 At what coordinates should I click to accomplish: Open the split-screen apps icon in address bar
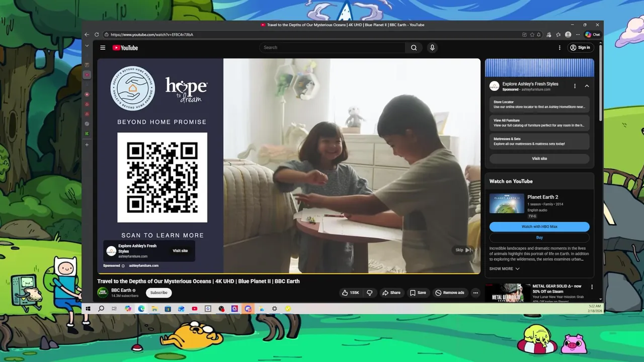click(x=524, y=35)
